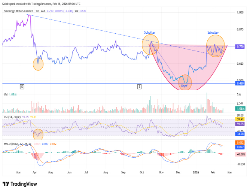This screenshot has height=188, width=247.
Task: Click the 59.35 RSI value label on axis
Action: (x=240, y=123)
